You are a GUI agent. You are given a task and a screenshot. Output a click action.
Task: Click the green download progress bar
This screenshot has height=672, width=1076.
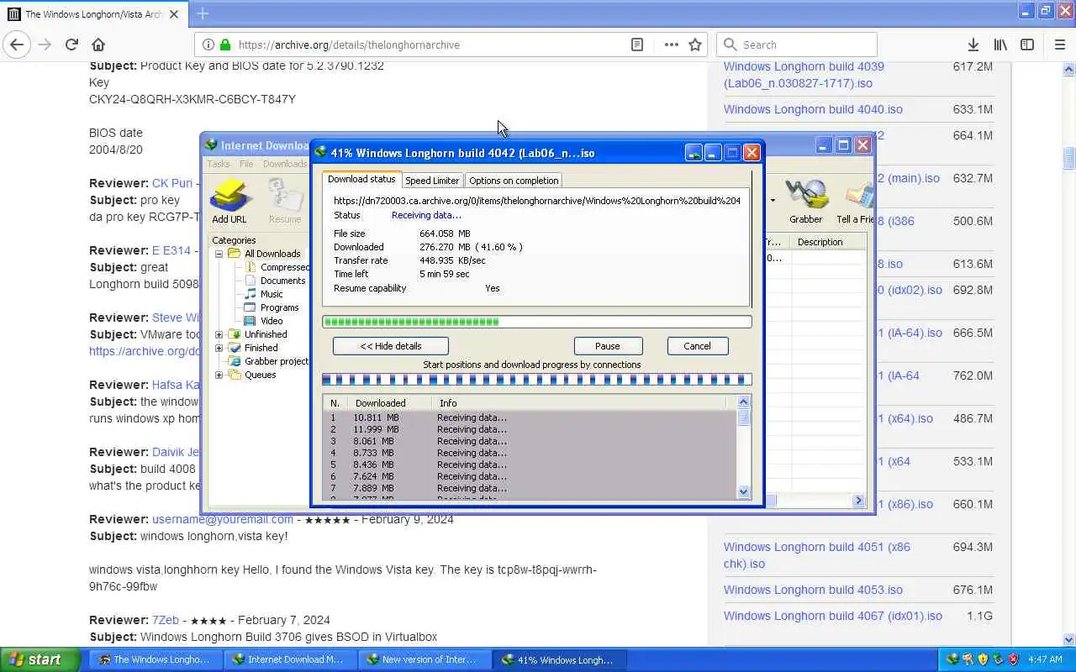pos(537,322)
